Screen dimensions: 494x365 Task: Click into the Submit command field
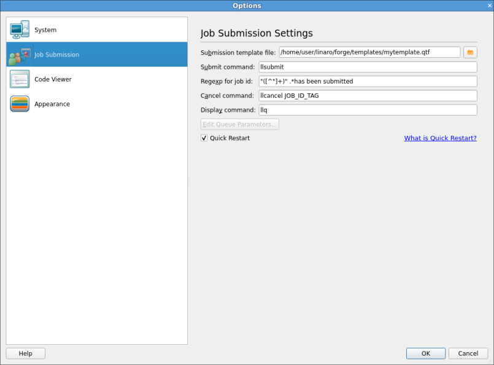tap(368, 67)
